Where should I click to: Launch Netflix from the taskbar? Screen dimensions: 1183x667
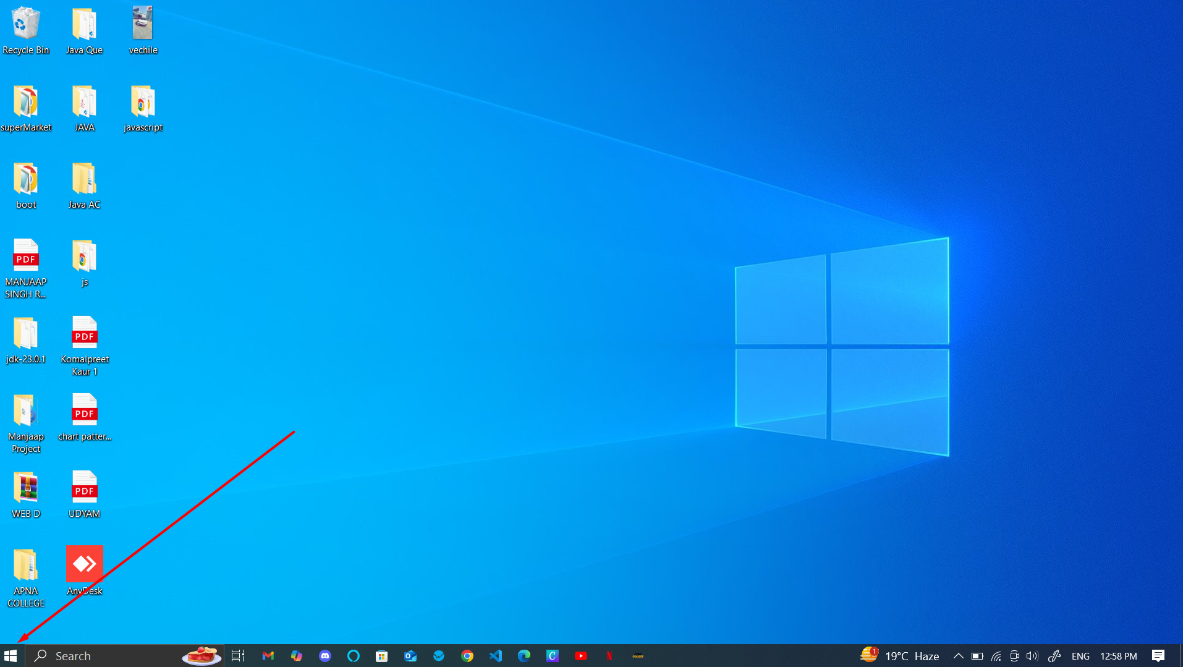tap(609, 656)
